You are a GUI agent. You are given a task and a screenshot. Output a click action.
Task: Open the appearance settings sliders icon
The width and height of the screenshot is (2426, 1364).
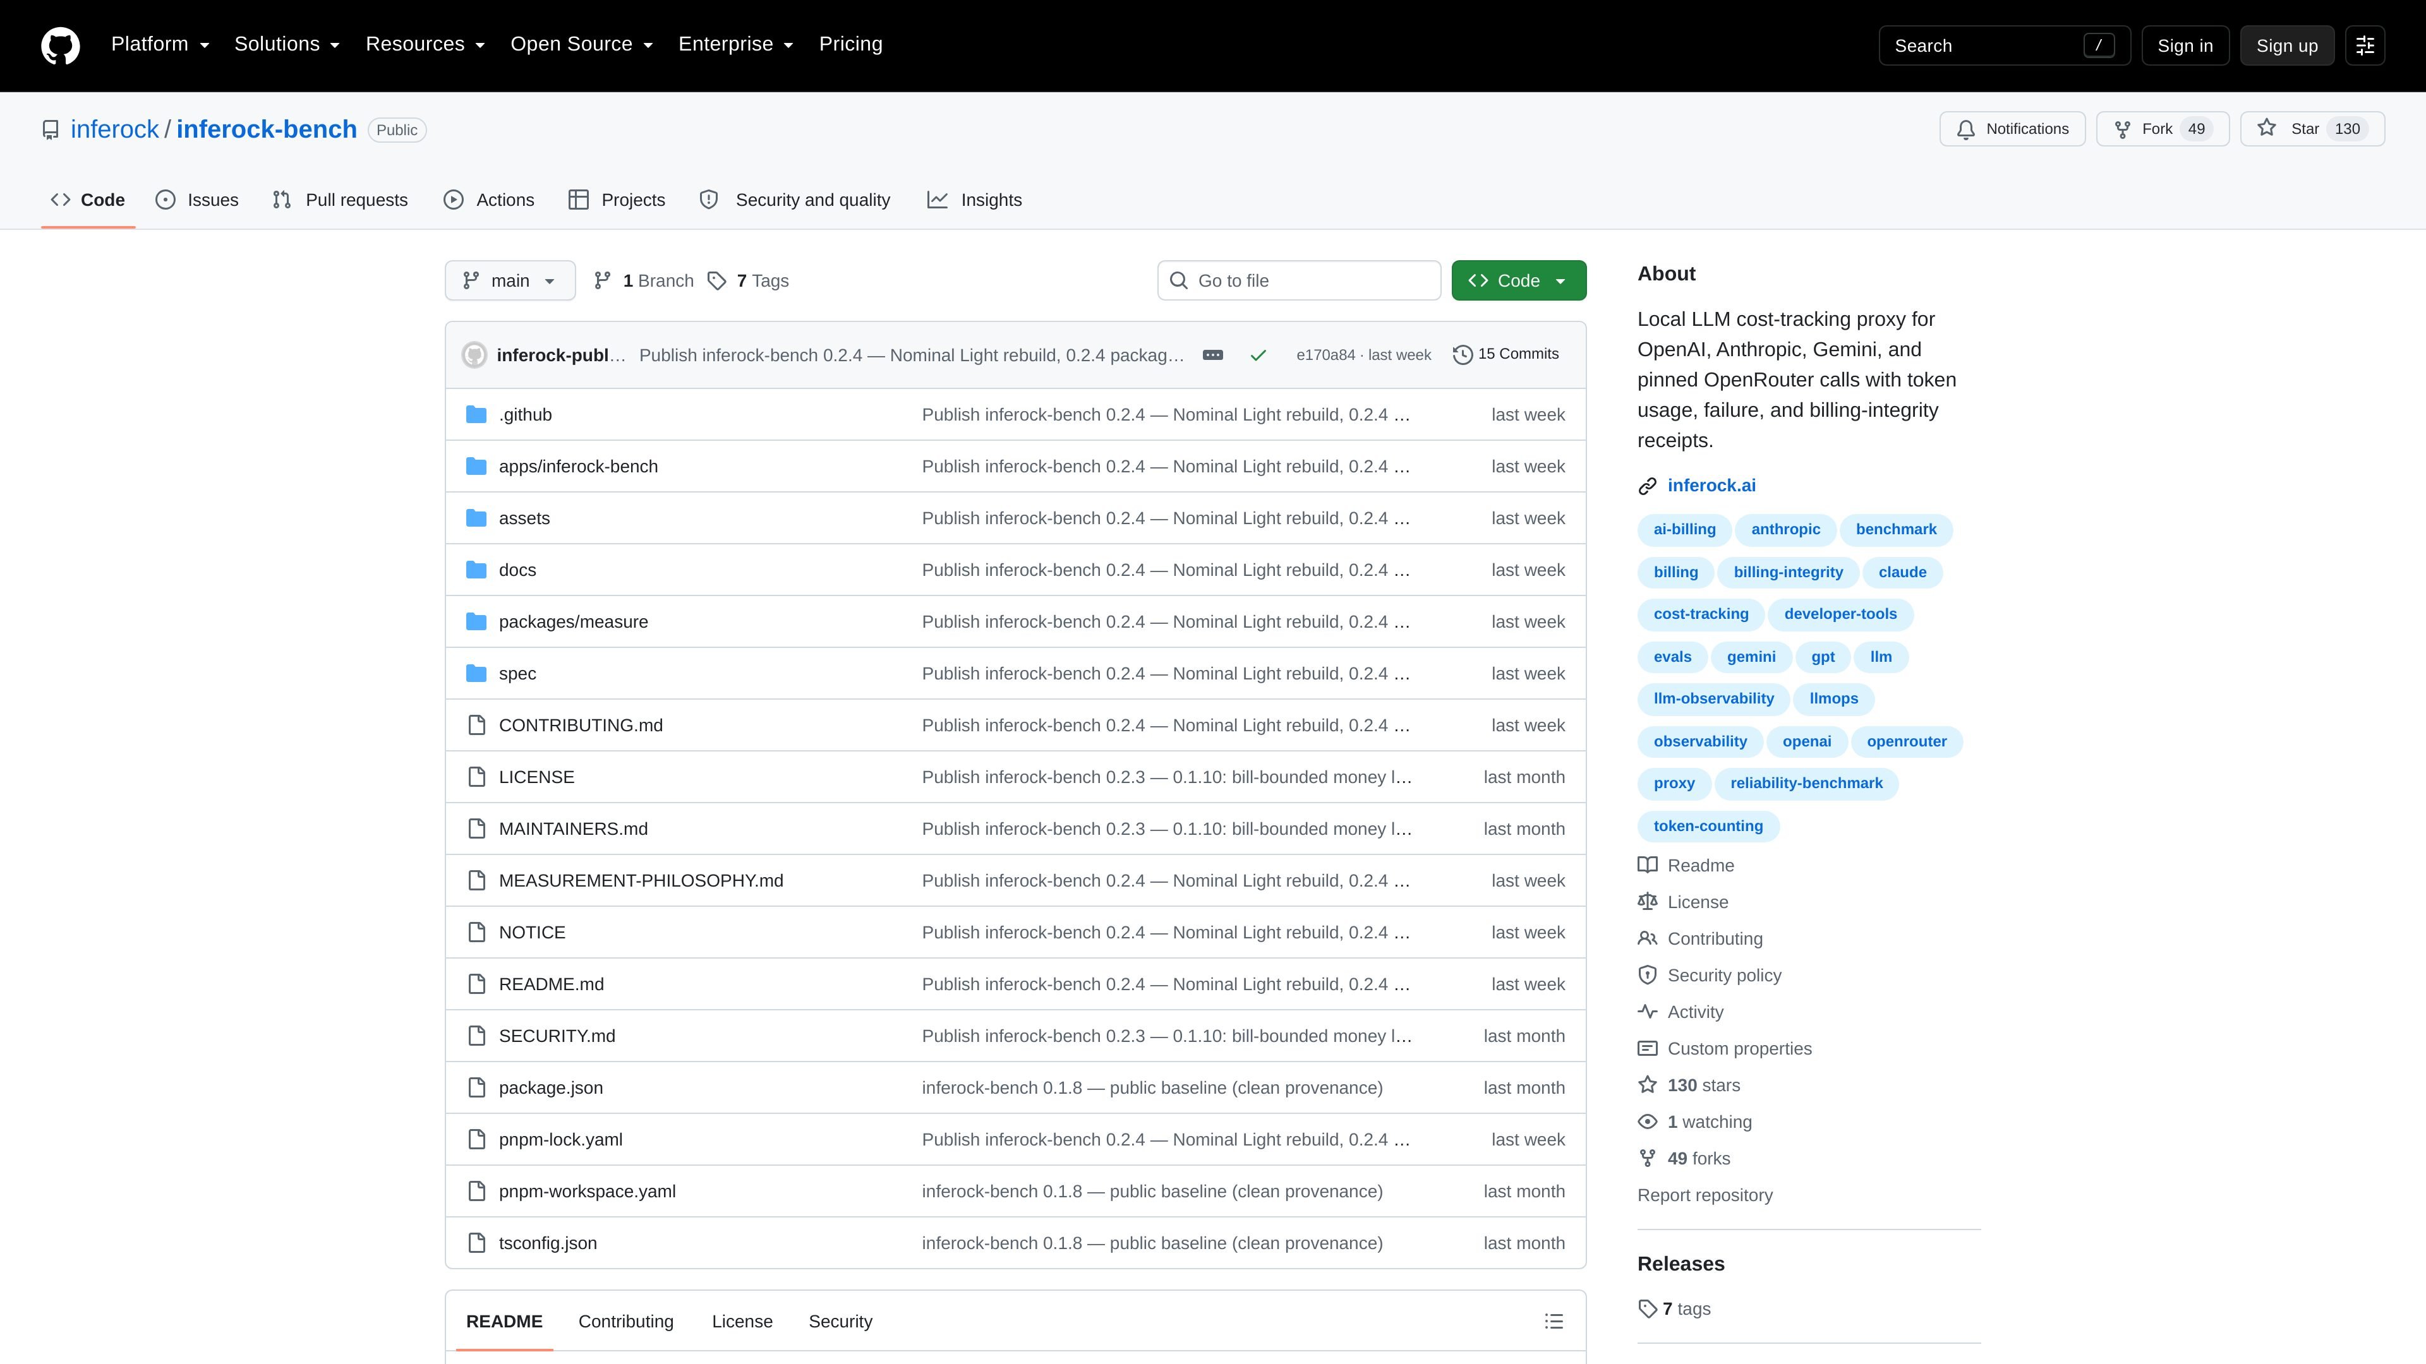tap(2365, 45)
